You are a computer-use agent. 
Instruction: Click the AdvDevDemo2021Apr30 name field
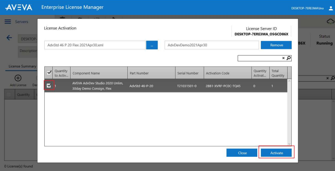212,45
